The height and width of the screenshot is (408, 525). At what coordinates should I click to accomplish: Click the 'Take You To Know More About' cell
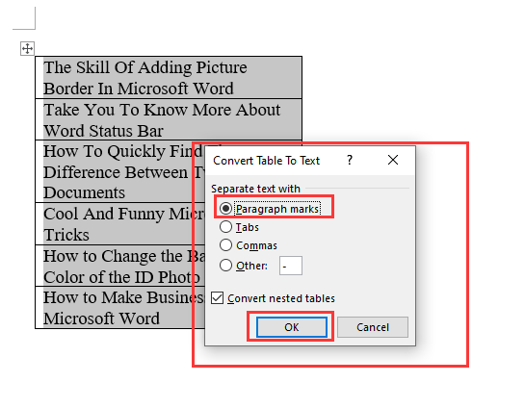click(169, 119)
